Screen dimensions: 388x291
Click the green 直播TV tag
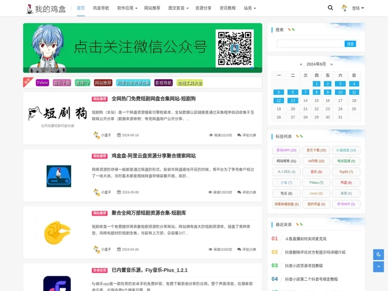(82, 82)
